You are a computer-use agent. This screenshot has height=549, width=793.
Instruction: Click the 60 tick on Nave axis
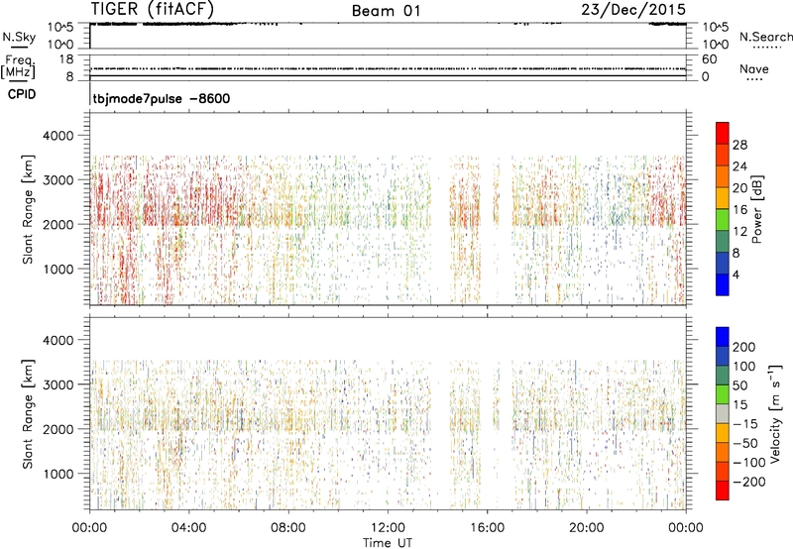pyautogui.click(x=709, y=59)
